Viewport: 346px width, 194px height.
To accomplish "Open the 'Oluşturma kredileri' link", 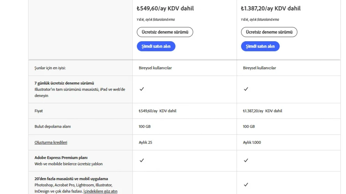I will (51, 142).
